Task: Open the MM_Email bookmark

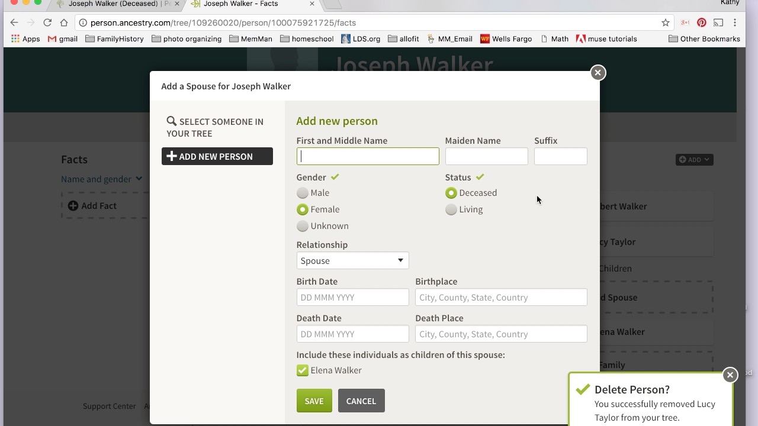Action: [449, 39]
